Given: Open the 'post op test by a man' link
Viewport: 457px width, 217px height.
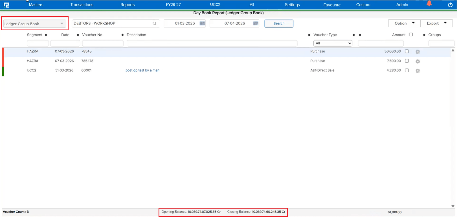Looking at the screenshot, I should (x=142, y=70).
